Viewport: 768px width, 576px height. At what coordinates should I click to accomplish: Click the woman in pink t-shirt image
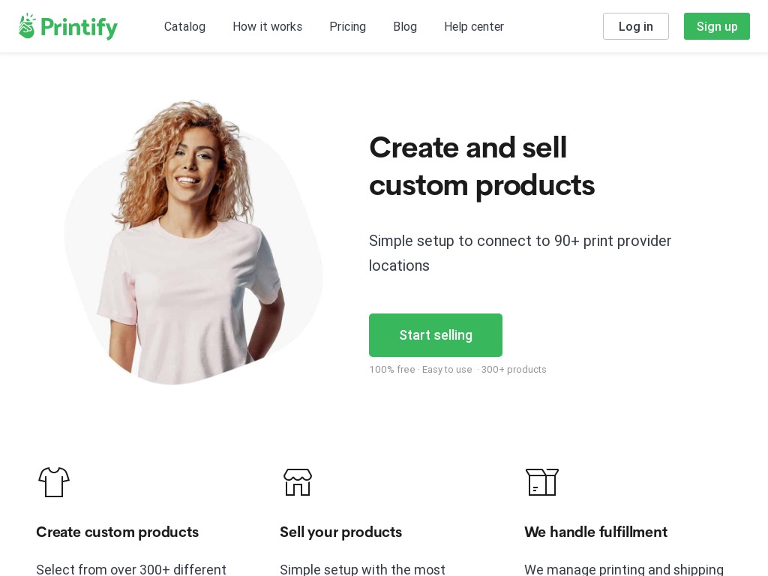(x=193, y=242)
